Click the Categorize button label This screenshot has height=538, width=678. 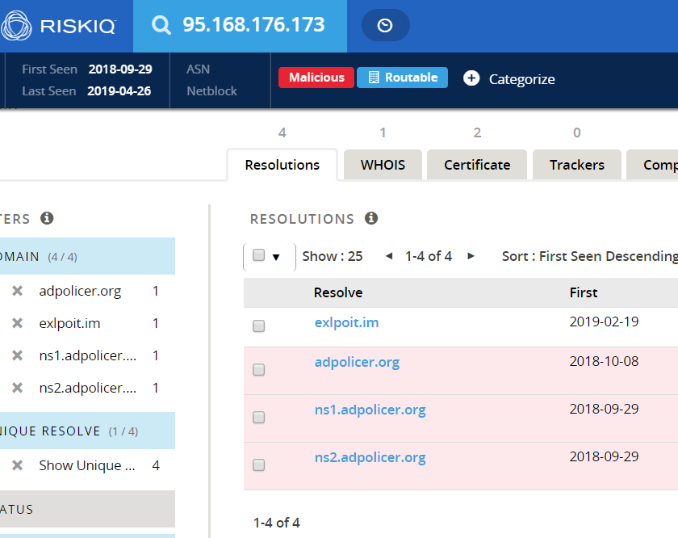point(522,79)
